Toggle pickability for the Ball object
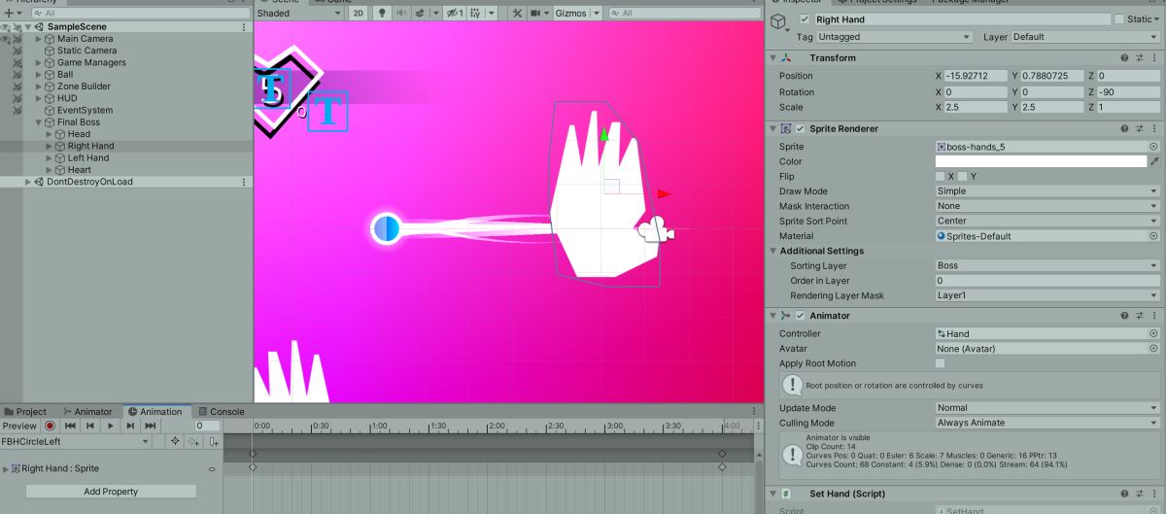Viewport: 1166px width, 514px height. [17, 75]
